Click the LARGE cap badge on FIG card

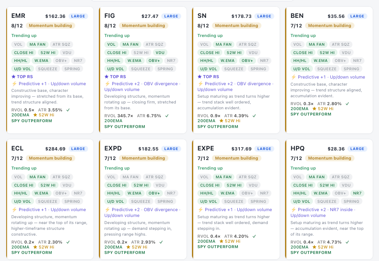[171, 16]
